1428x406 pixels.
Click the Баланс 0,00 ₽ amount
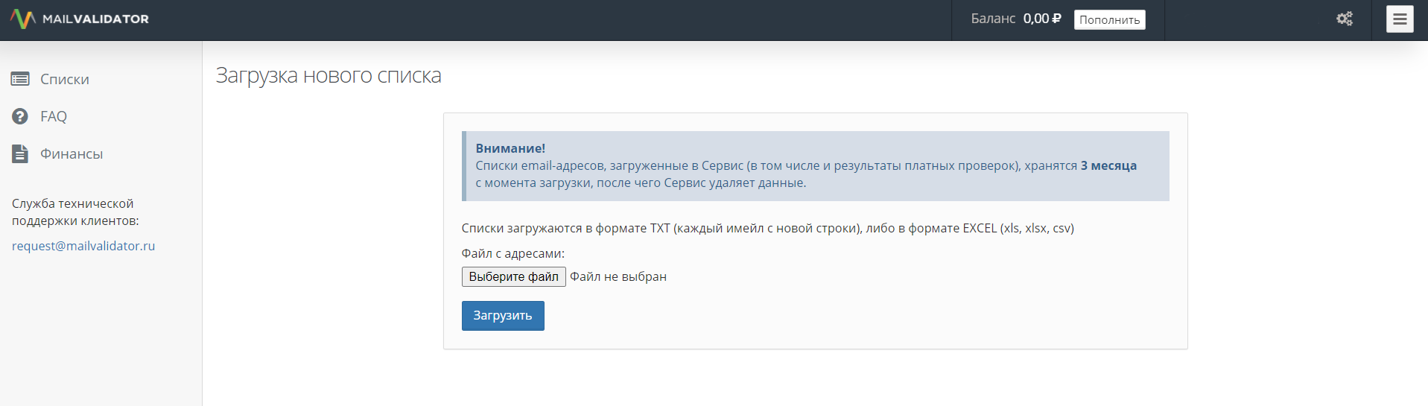point(1041,19)
